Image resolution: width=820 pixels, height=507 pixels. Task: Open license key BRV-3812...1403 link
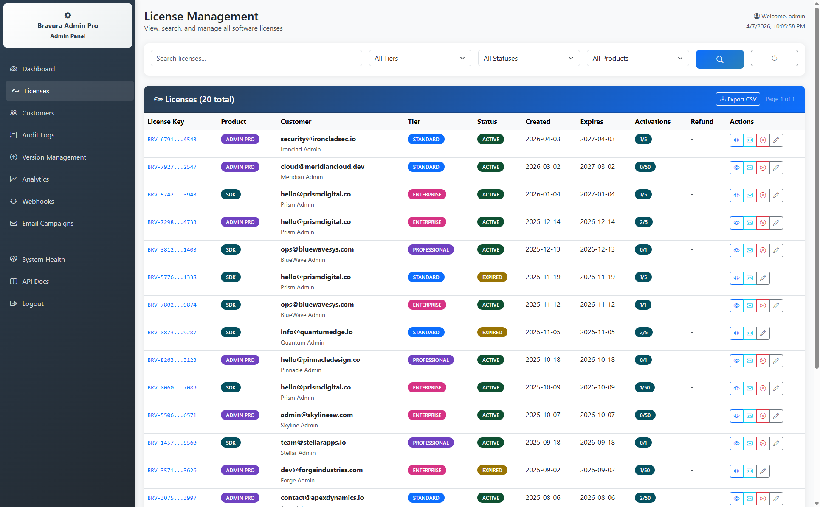(172, 249)
